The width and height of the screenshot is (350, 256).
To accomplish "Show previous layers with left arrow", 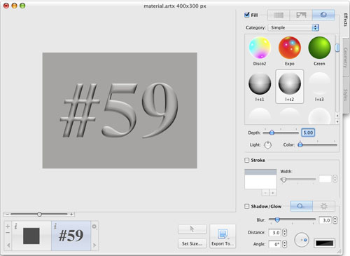I will (8, 245).
